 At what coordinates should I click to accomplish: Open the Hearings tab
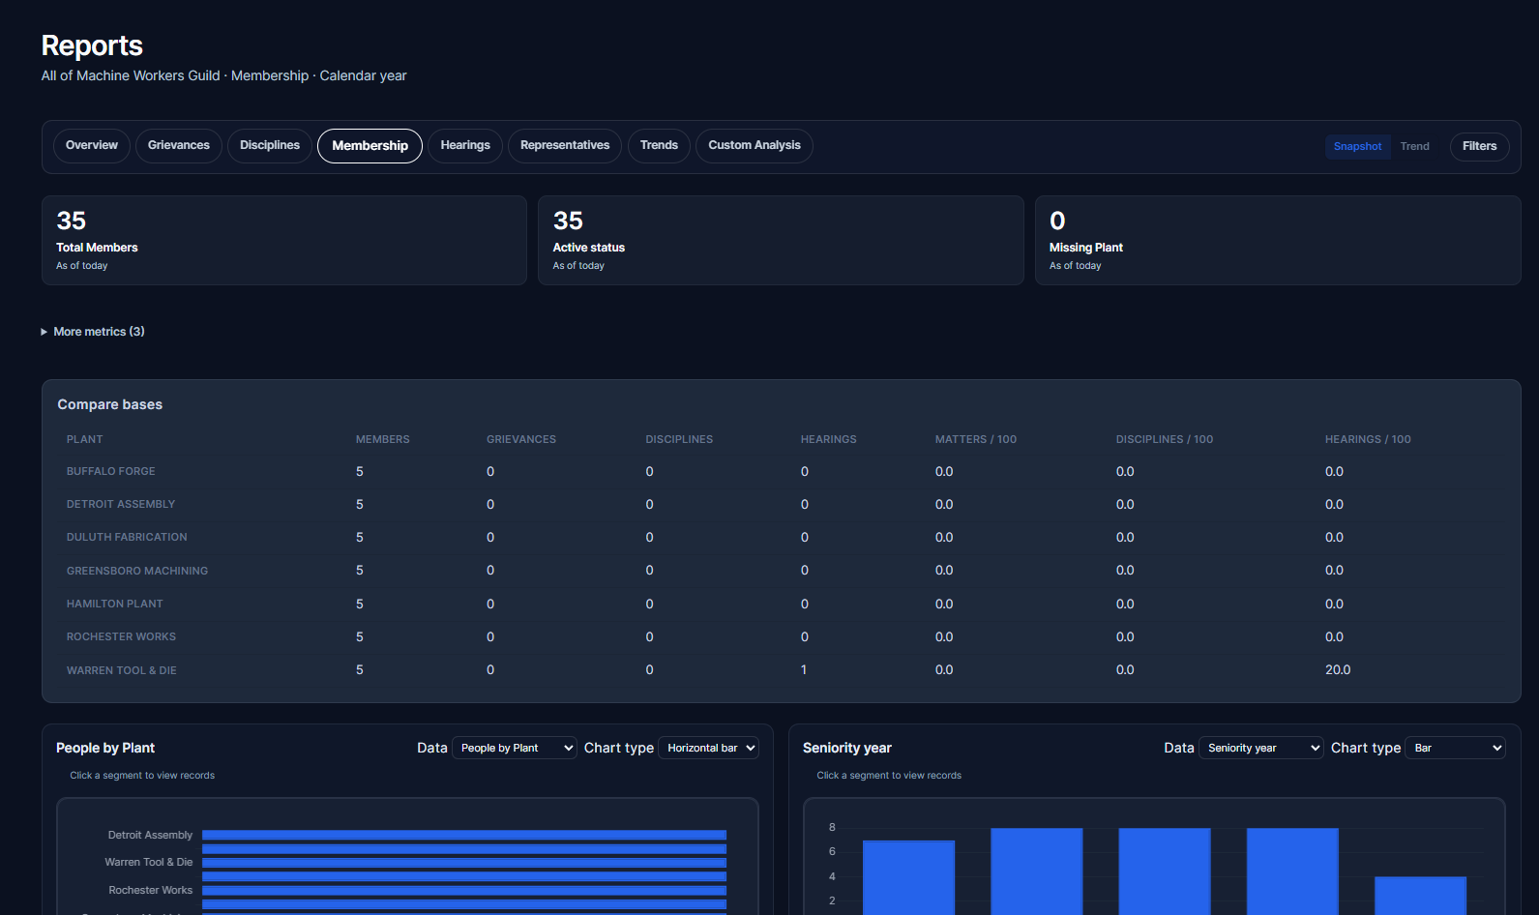465,146
